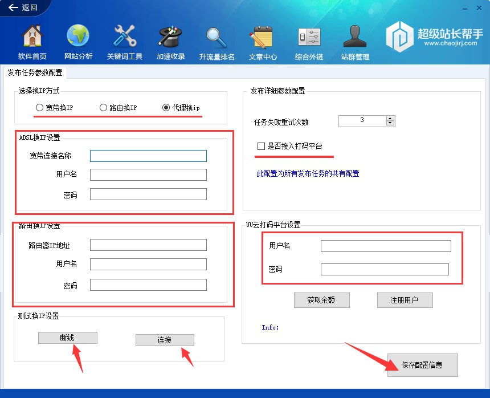Click the Info: status label
490x398 pixels.
click(270, 327)
